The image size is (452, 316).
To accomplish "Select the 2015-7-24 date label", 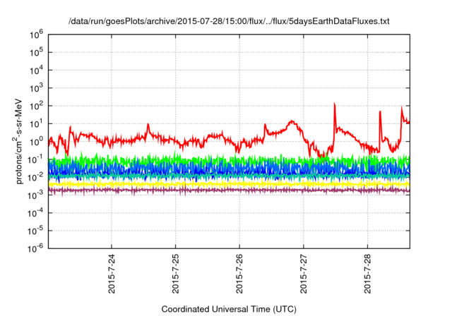I will point(112,274).
